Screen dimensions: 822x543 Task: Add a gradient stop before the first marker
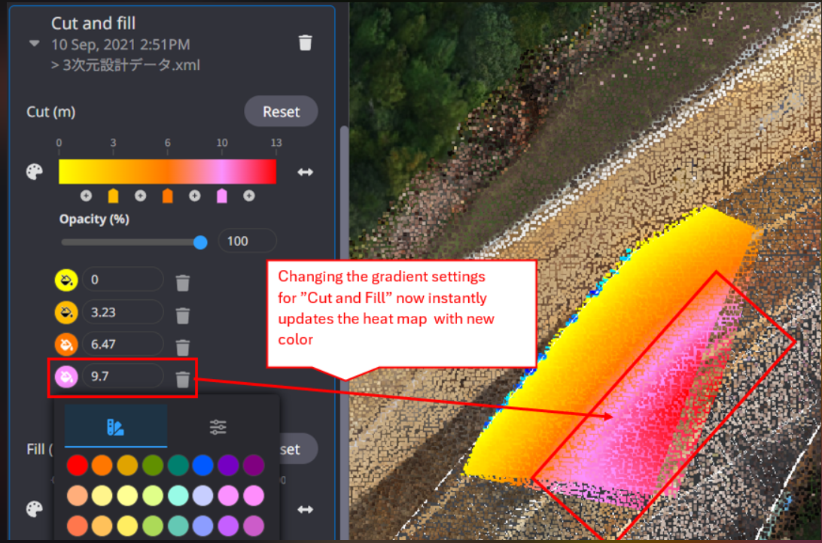[x=86, y=196]
